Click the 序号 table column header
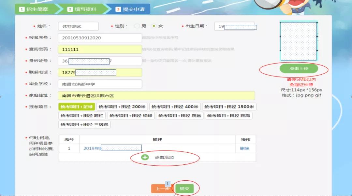 [69, 139]
